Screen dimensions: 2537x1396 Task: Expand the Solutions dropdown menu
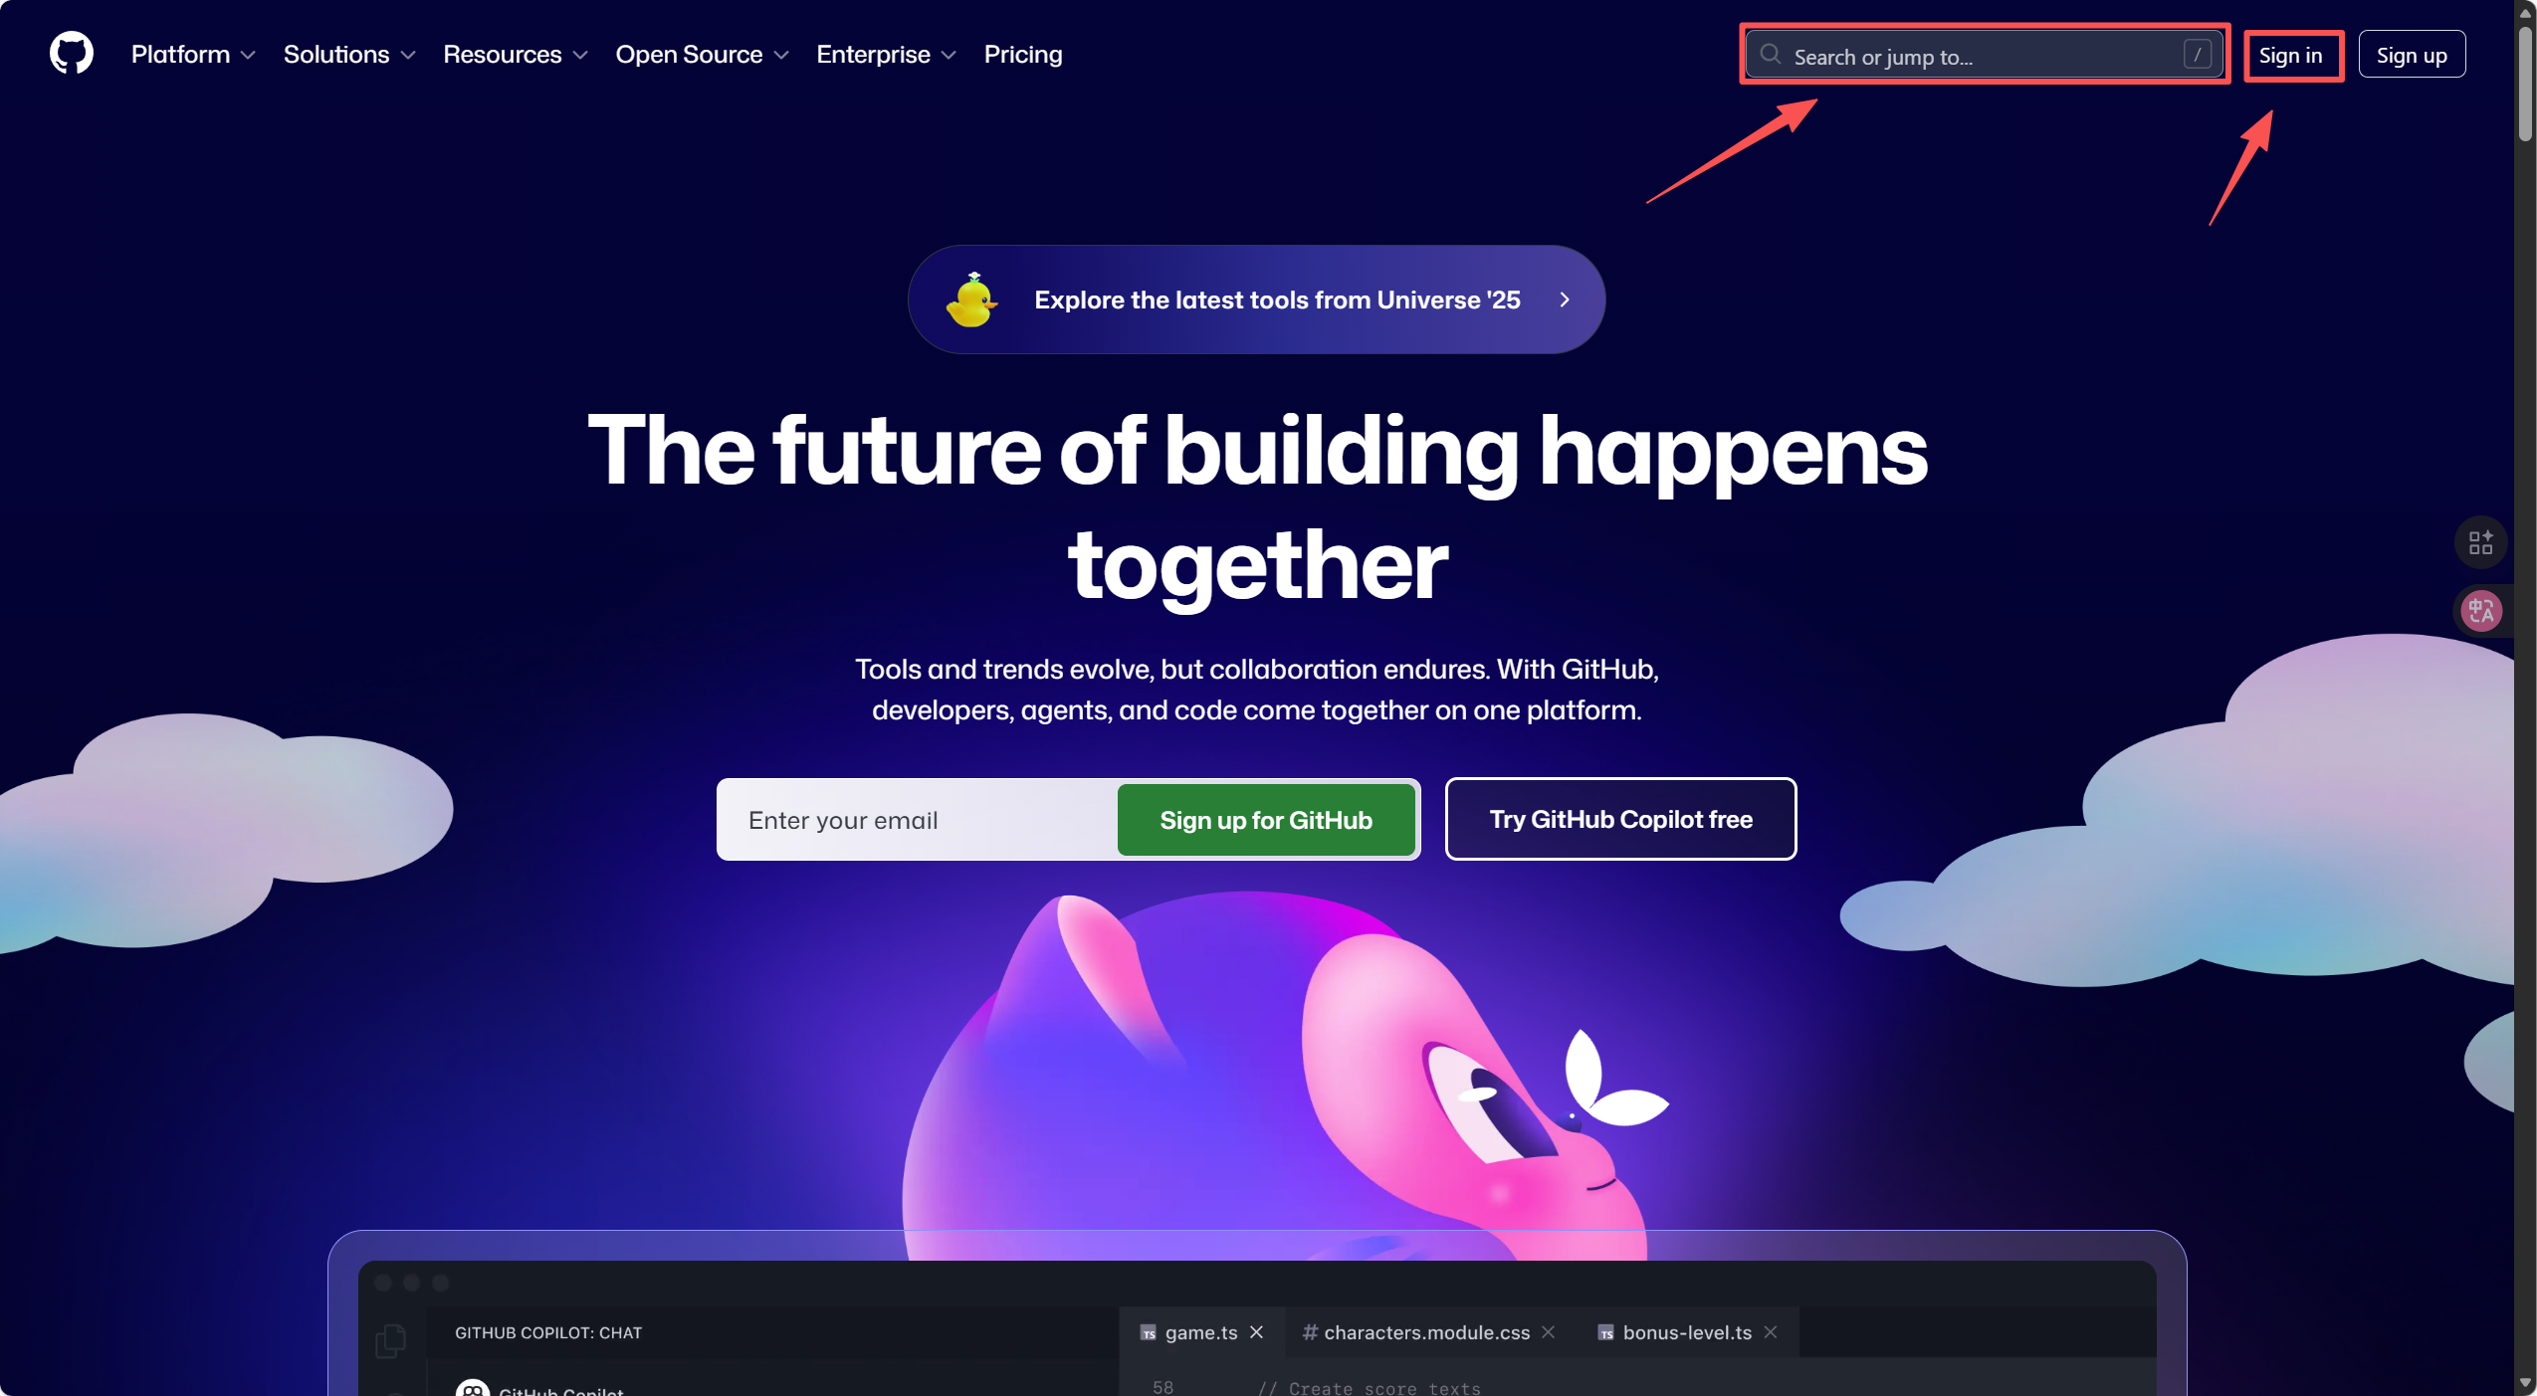(x=348, y=54)
